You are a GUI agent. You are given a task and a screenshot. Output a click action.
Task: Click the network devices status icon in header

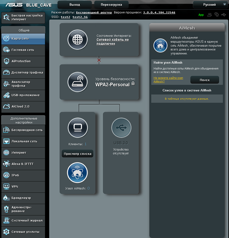coord(217,14)
